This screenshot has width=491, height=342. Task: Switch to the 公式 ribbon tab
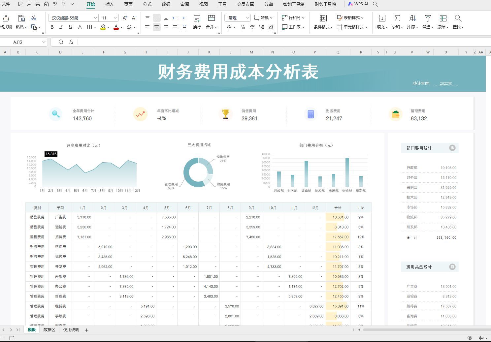[x=147, y=4]
